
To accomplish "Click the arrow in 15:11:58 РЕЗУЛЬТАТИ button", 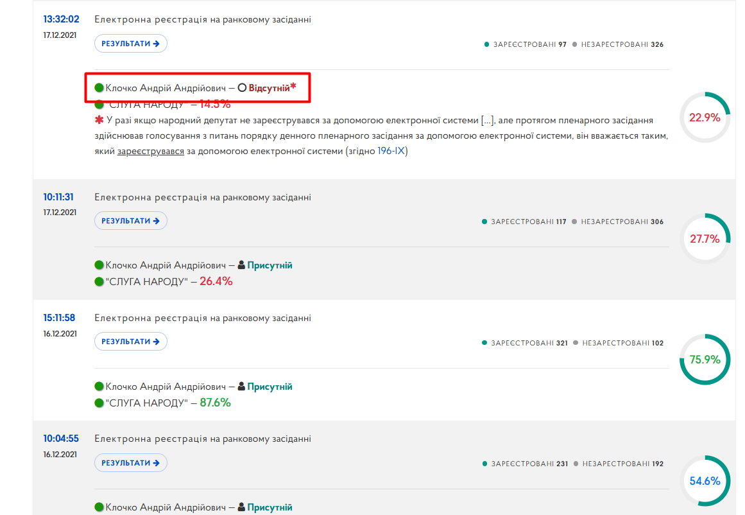I will click(157, 342).
